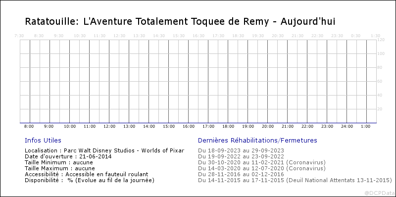This screenshot has height=197, width=396.
Task: Select the 60 value on right axis
Action: (x=380, y=81)
